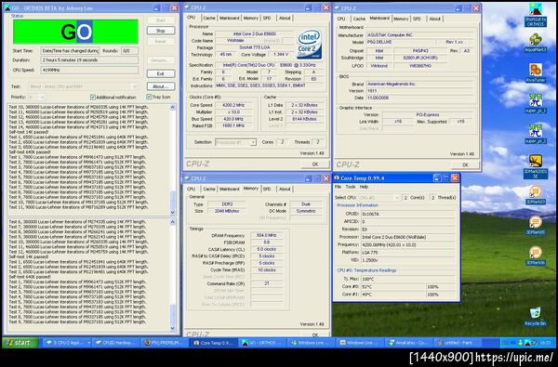Open the SPD tab in the CPU-Z CPU window
Image resolution: width=558 pixels, height=367 pixels.
(x=267, y=18)
